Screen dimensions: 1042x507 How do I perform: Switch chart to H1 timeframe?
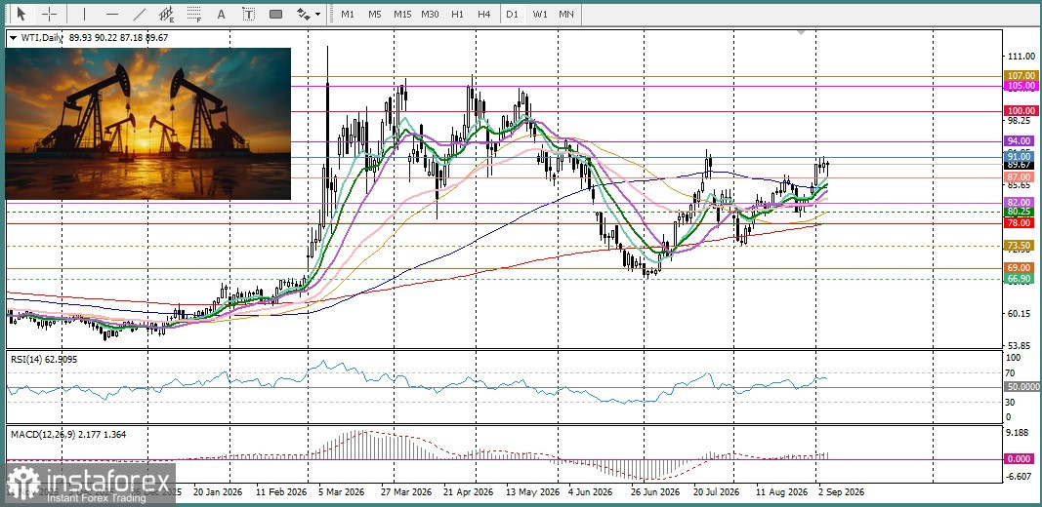(x=457, y=14)
